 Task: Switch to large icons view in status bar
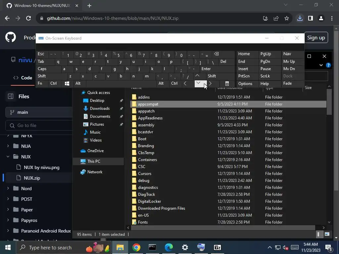pyautogui.click(x=327, y=234)
